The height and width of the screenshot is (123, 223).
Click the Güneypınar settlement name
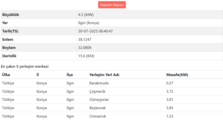pos(99,100)
